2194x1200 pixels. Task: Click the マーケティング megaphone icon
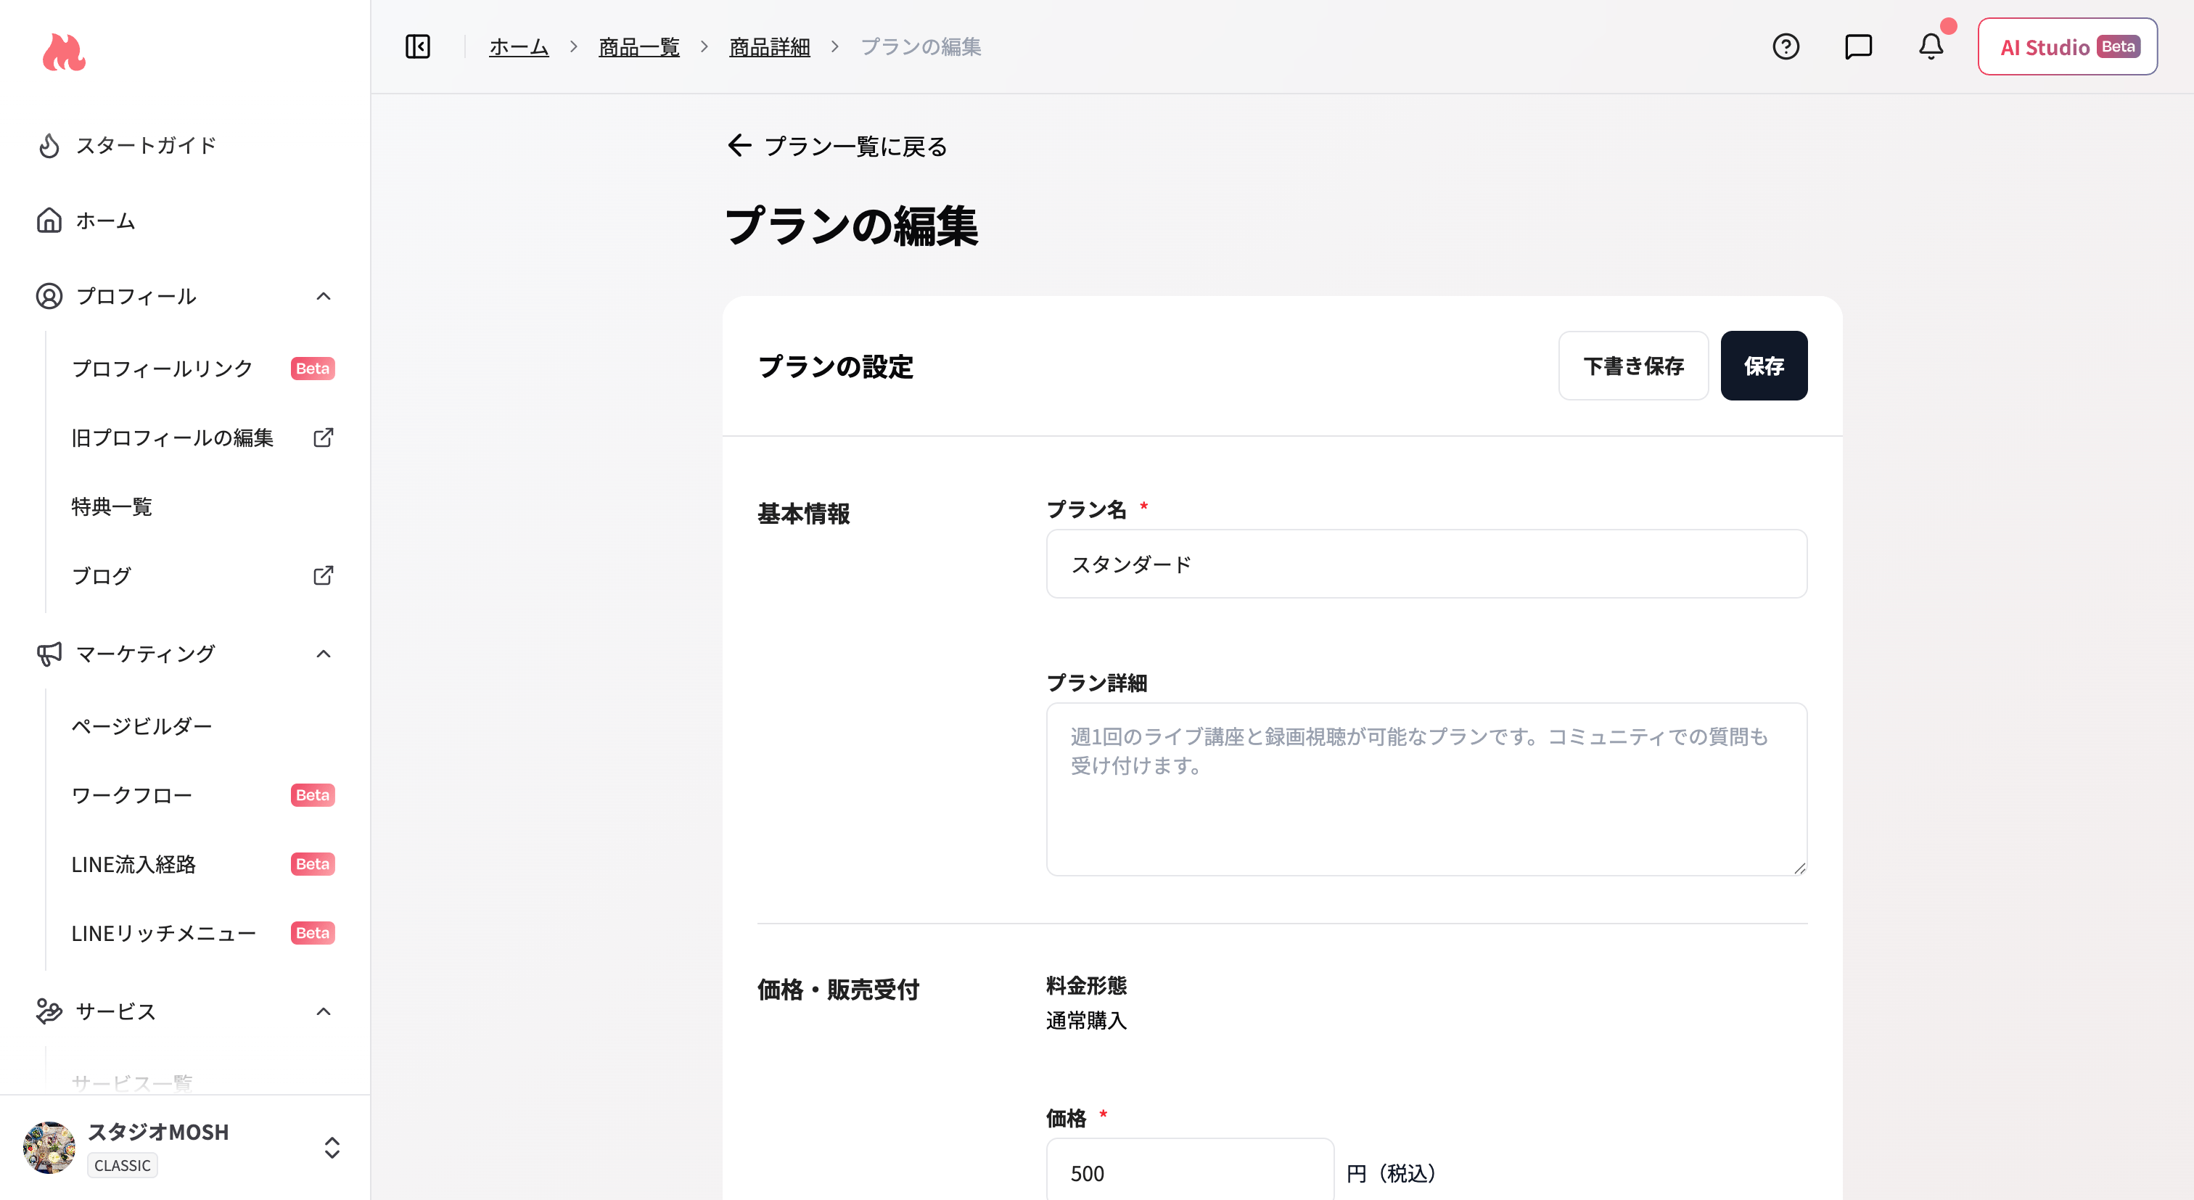49,654
